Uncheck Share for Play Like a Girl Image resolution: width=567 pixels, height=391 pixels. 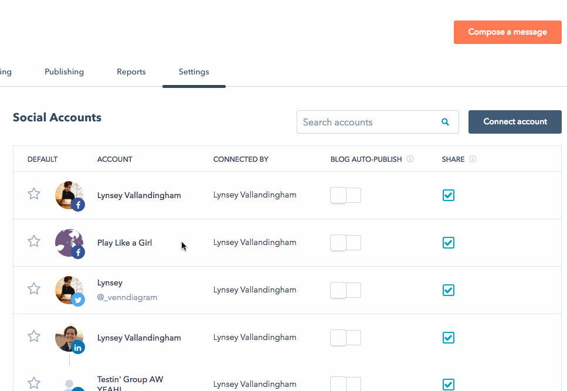click(449, 243)
